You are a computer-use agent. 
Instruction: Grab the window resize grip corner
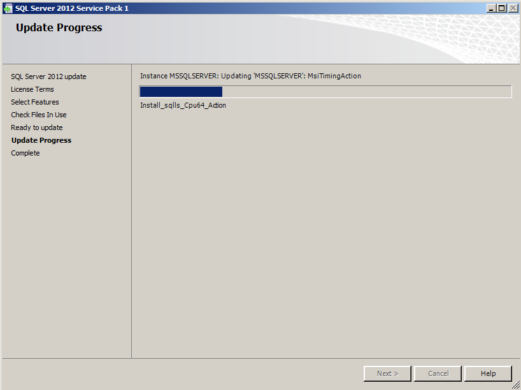(516, 385)
